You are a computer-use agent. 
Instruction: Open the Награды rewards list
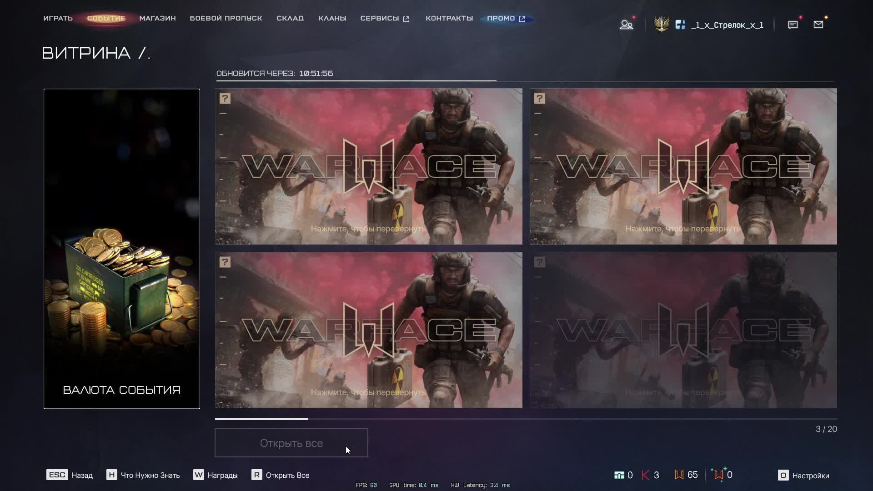coord(222,475)
